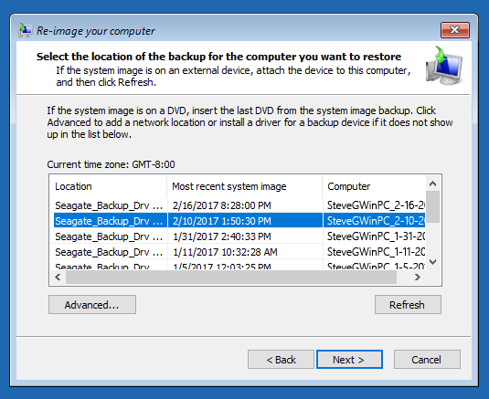Click SteveGWinPC_1-31 computer entry
This screenshot has width=489, height=399.
coord(376,236)
